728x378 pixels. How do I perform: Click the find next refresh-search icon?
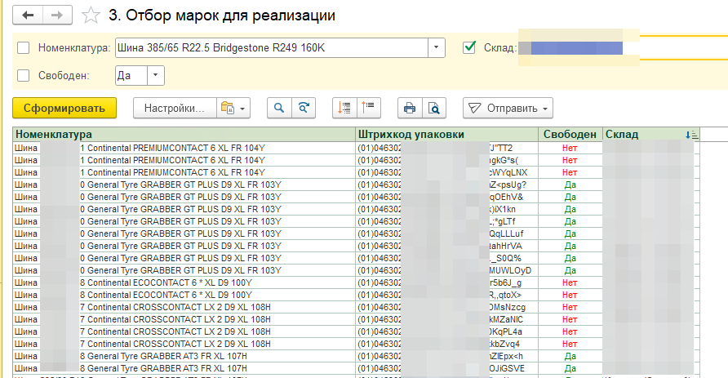click(304, 109)
